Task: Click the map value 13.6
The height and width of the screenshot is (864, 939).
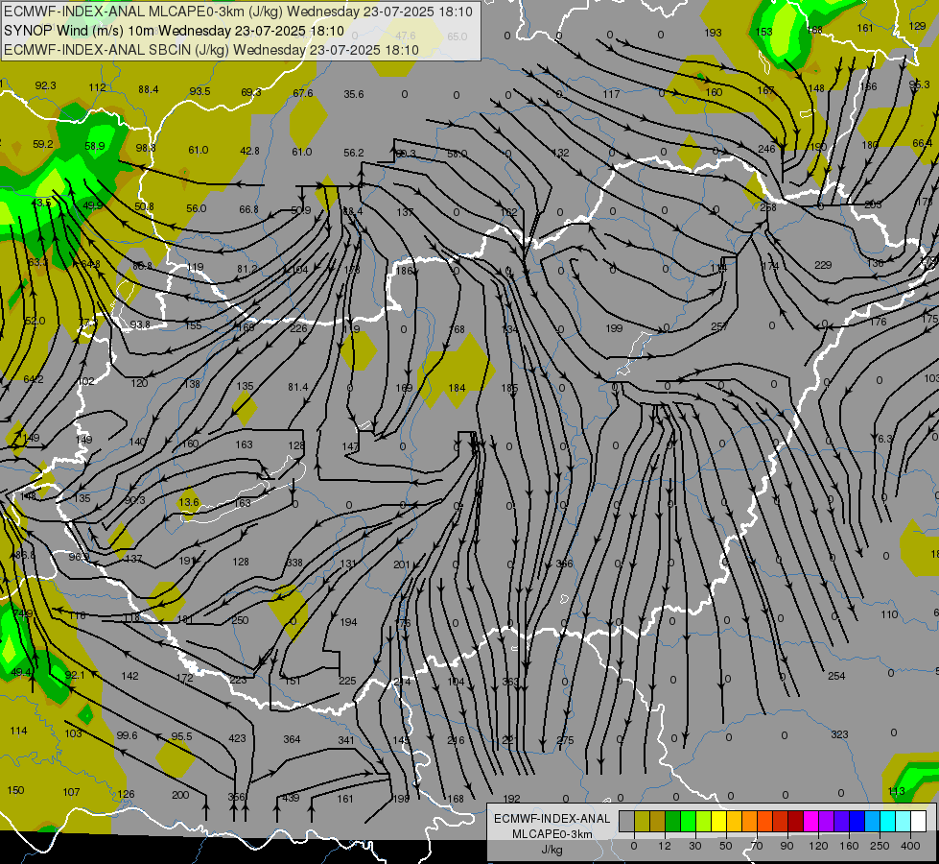Action: tap(189, 502)
